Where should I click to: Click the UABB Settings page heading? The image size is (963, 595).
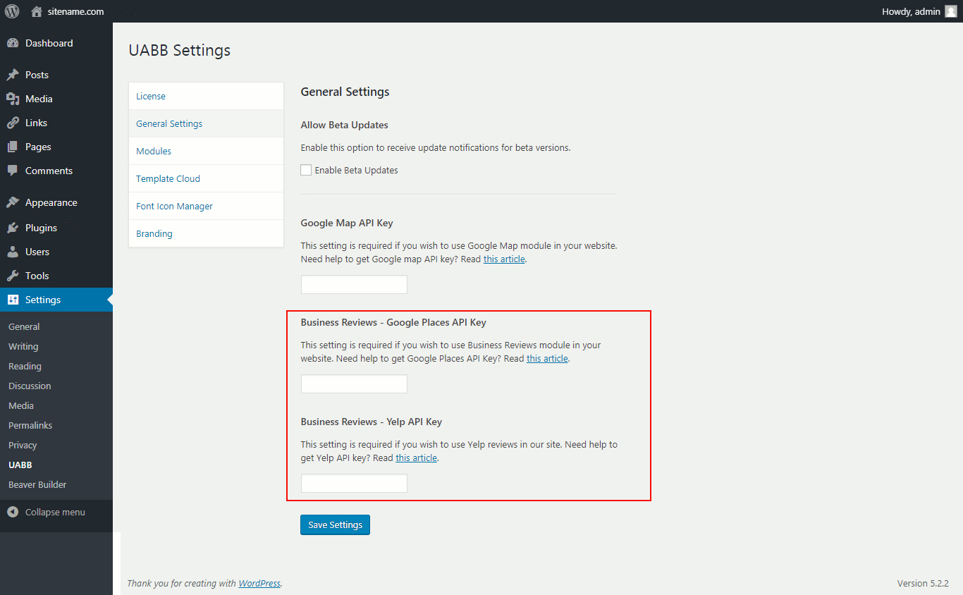point(180,51)
